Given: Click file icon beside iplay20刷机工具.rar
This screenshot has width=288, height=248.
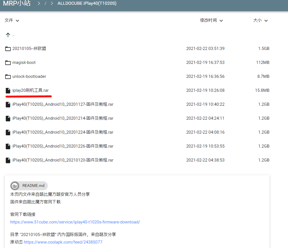Looking at the screenshot, I should [x=8, y=91].
